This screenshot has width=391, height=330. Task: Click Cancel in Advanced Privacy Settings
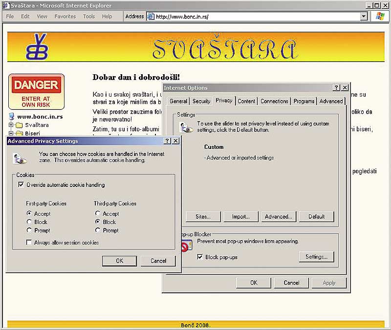click(x=158, y=261)
